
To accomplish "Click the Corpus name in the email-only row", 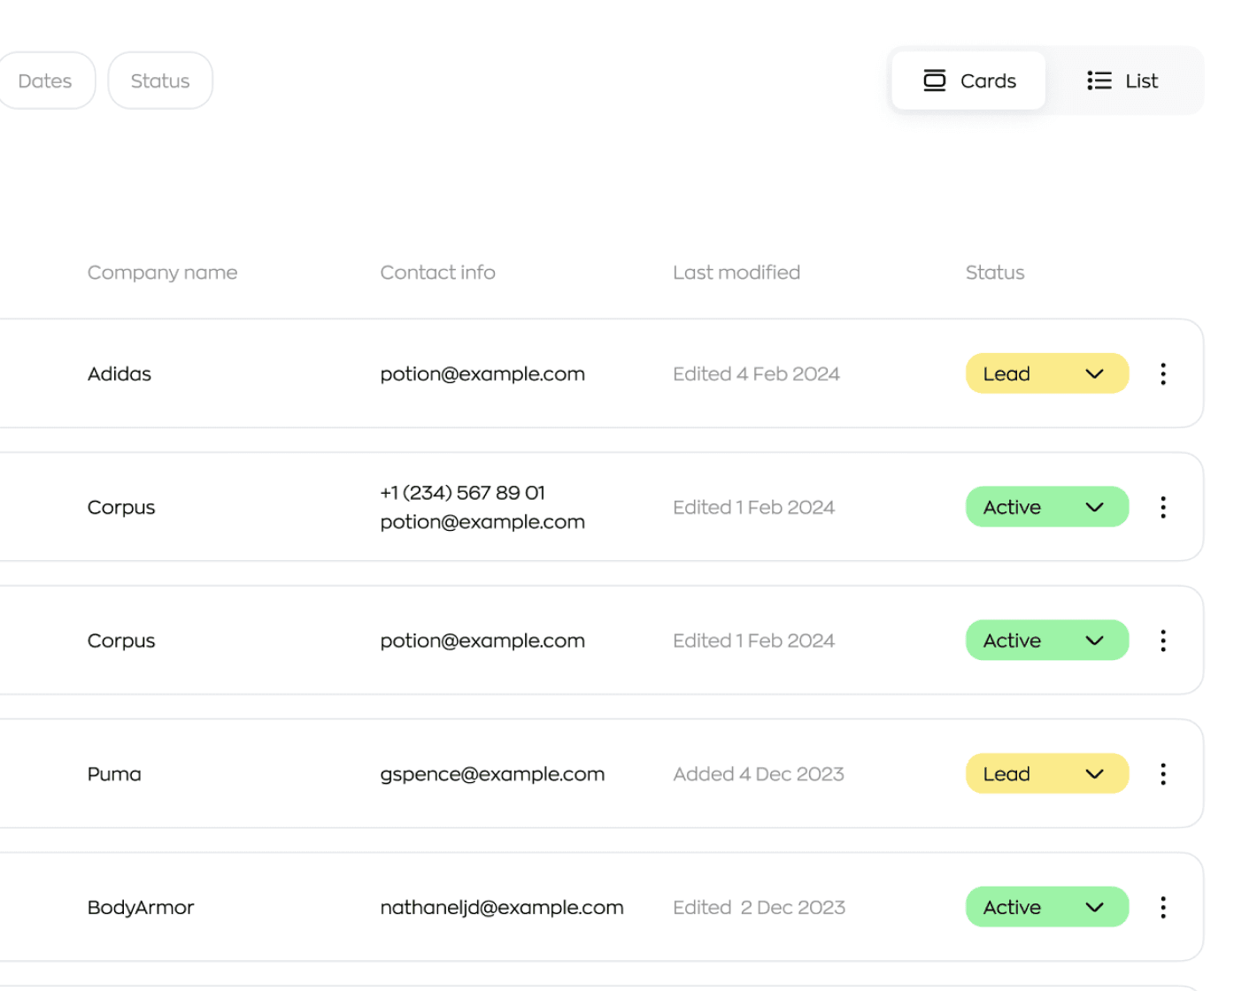I will click(121, 641).
